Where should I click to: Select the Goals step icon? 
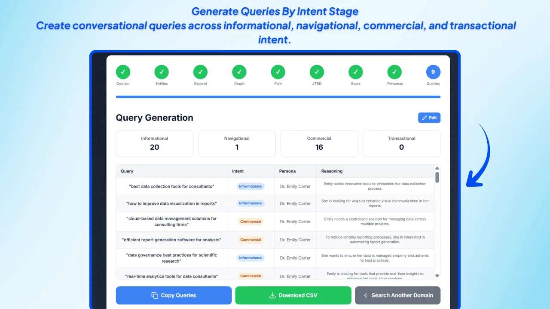355,72
